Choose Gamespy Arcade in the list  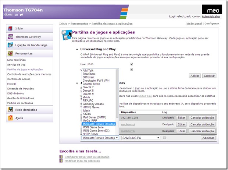click(x=93, y=104)
